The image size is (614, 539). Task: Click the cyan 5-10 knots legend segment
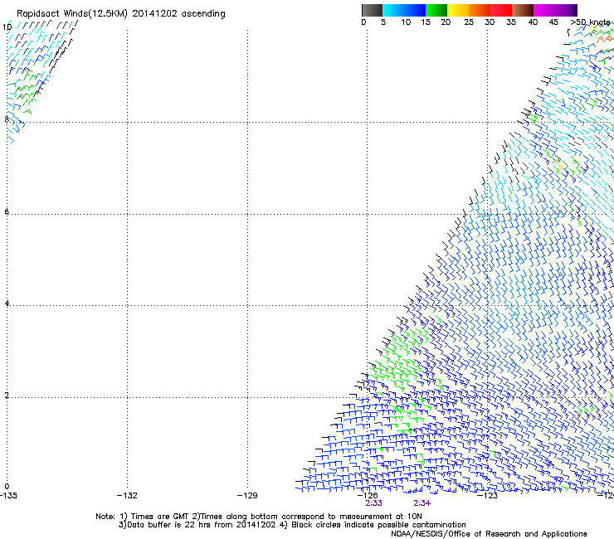click(393, 10)
